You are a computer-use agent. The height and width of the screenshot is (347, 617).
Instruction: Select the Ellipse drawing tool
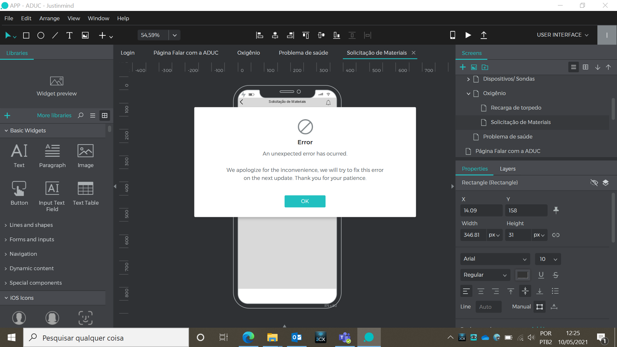point(41,35)
